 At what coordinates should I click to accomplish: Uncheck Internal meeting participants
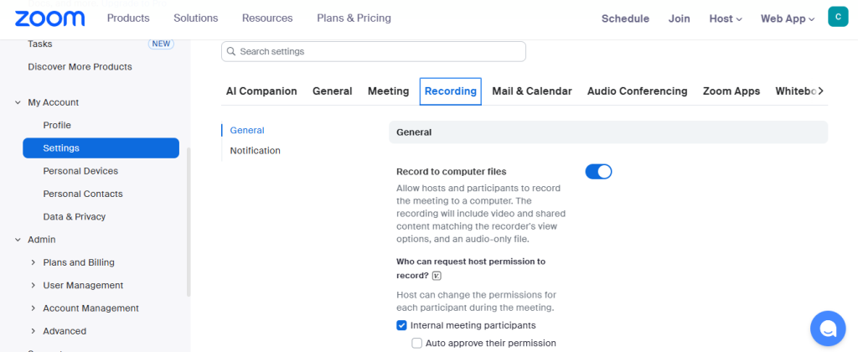coord(401,326)
